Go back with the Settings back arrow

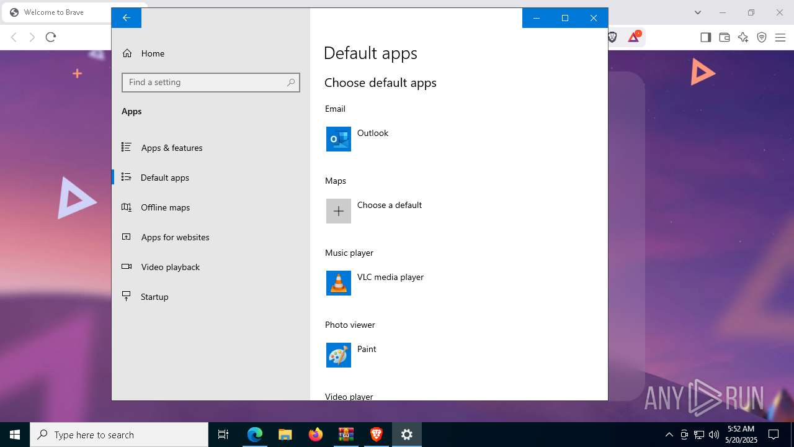tap(127, 18)
